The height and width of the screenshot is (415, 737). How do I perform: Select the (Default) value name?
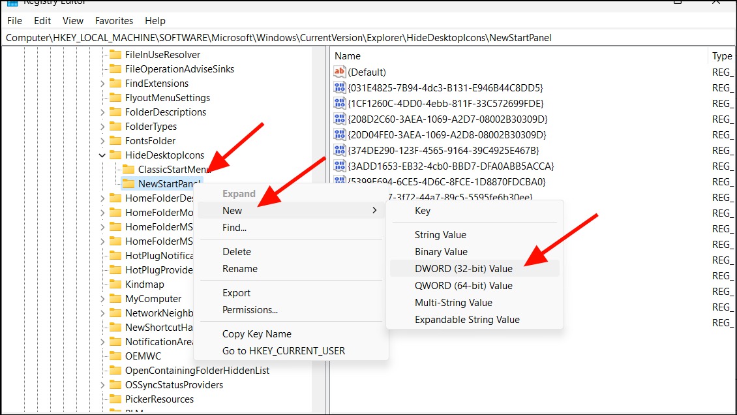coord(367,72)
